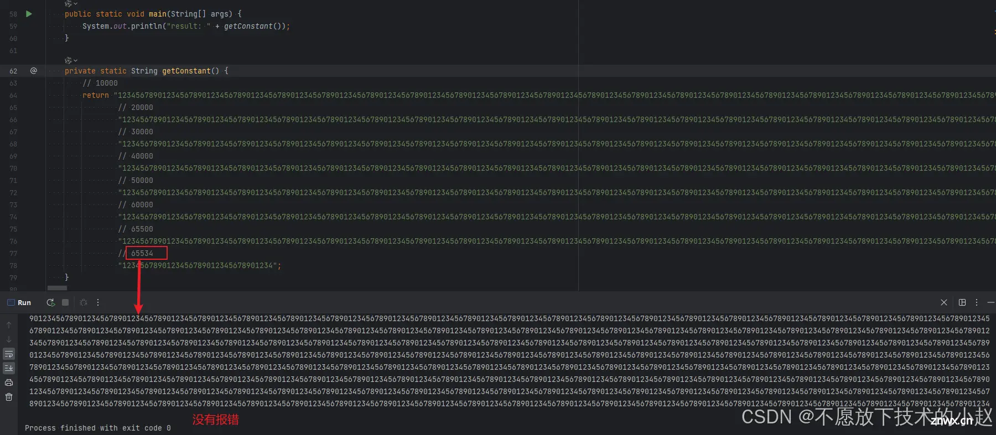Click horizontal scrollbar thumb in editor
The height and width of the screenshot is (435, 996).
point(57,288)
